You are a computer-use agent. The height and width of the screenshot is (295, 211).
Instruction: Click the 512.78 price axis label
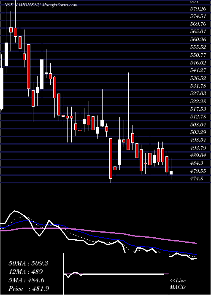coord(198,117)
